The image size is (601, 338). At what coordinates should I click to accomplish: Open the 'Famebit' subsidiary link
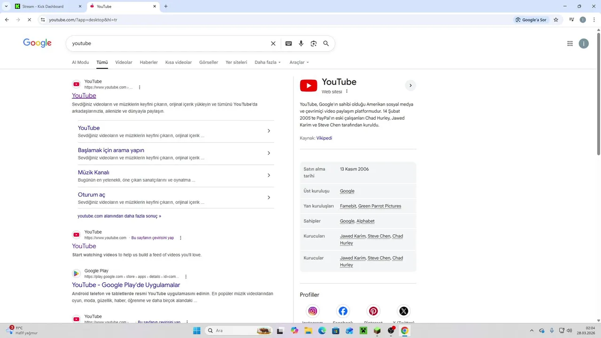pos(348,206)
